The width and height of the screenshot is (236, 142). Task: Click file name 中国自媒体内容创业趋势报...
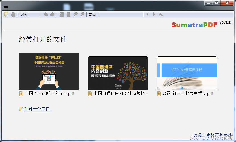click(x=120, y=94)
